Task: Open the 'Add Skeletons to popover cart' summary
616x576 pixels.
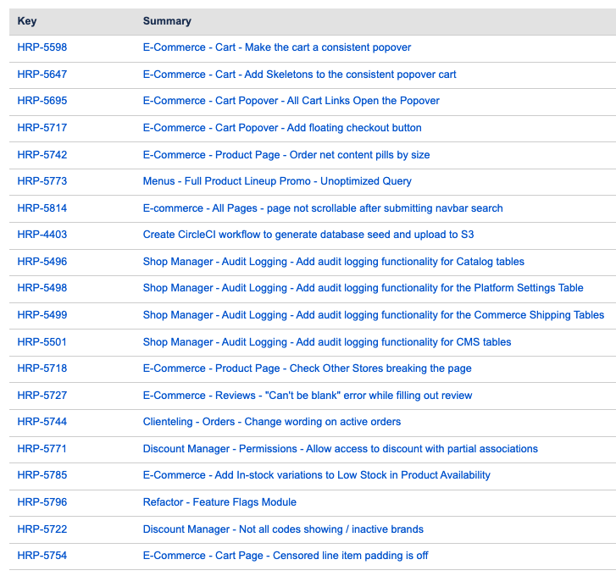Action: point(299,75)
